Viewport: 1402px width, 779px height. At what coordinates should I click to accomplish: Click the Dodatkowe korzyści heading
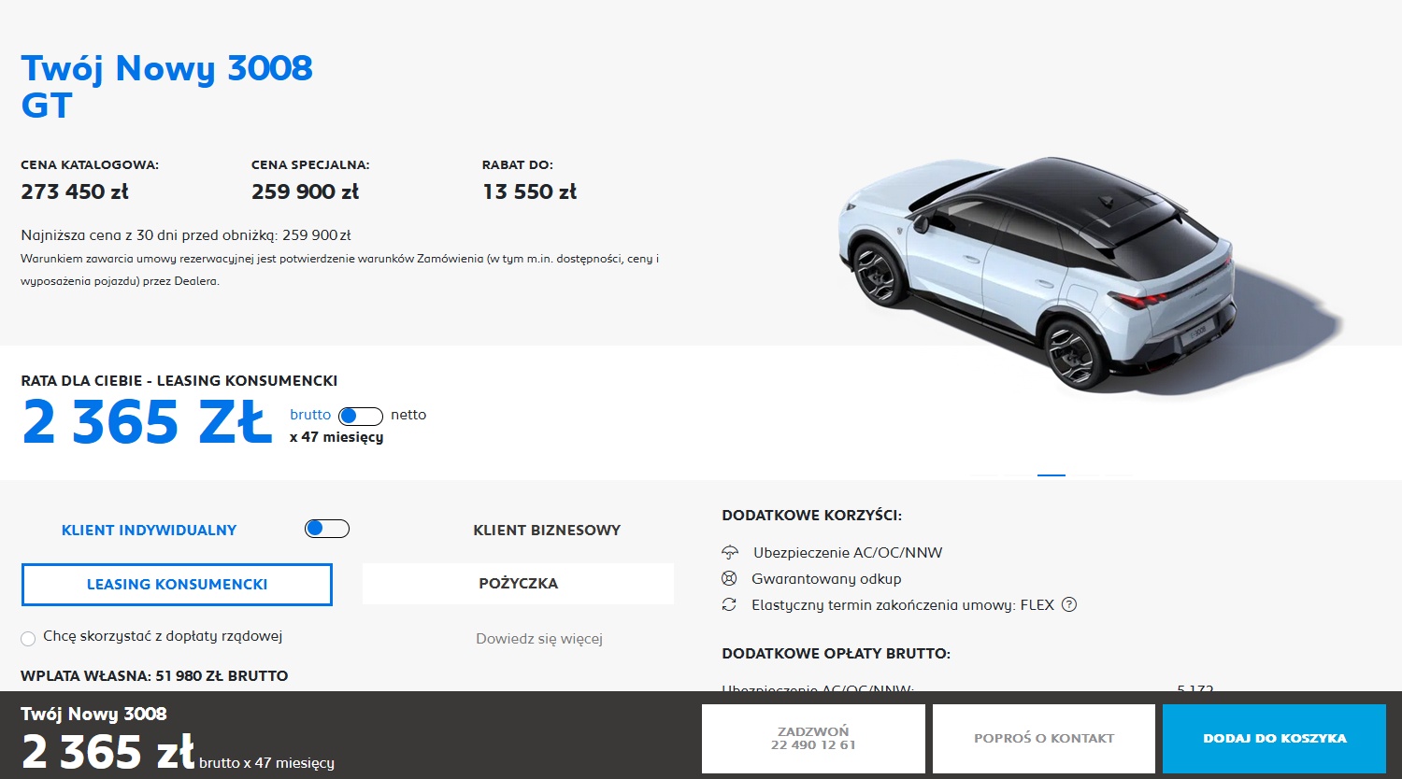click(x=811, y=515)
